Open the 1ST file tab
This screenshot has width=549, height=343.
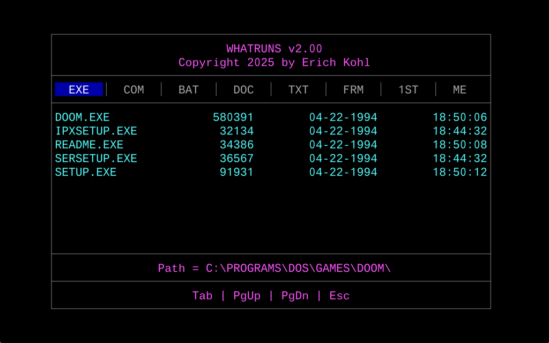pos(408,90)
